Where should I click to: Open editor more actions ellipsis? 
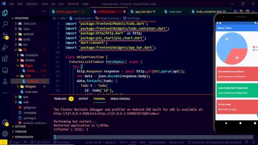[253, 11]
